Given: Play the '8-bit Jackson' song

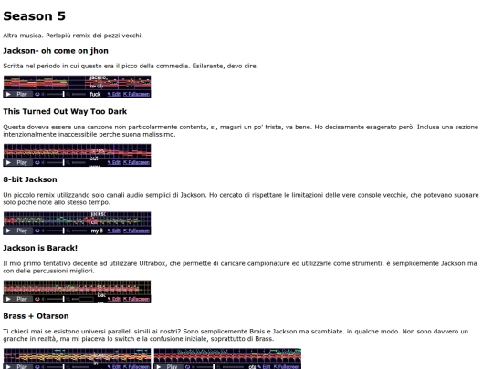Looking at the screenshot, I should pos(18,231).
